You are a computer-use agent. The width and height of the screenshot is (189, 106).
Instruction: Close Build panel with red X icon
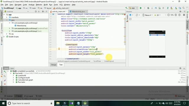click(5, 84)
